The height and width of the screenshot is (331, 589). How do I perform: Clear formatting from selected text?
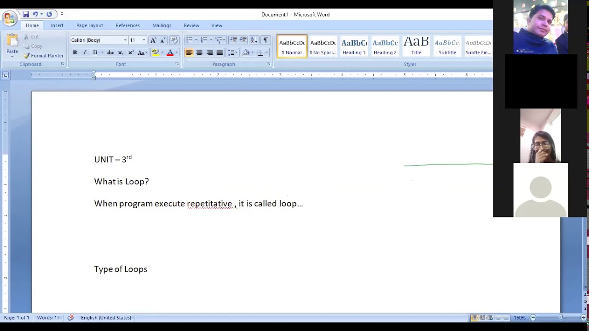(174, 40)
